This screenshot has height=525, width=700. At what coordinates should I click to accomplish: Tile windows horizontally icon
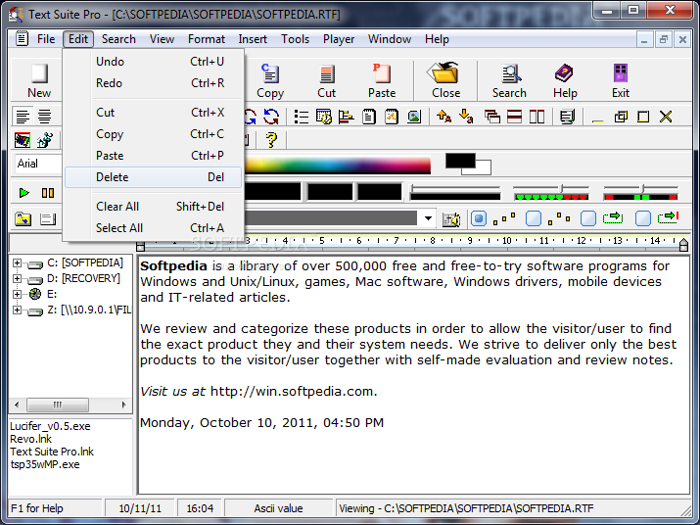514,117
